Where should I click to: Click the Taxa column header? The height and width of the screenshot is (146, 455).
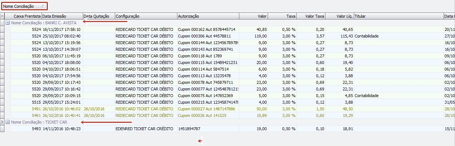coord(282,16)
